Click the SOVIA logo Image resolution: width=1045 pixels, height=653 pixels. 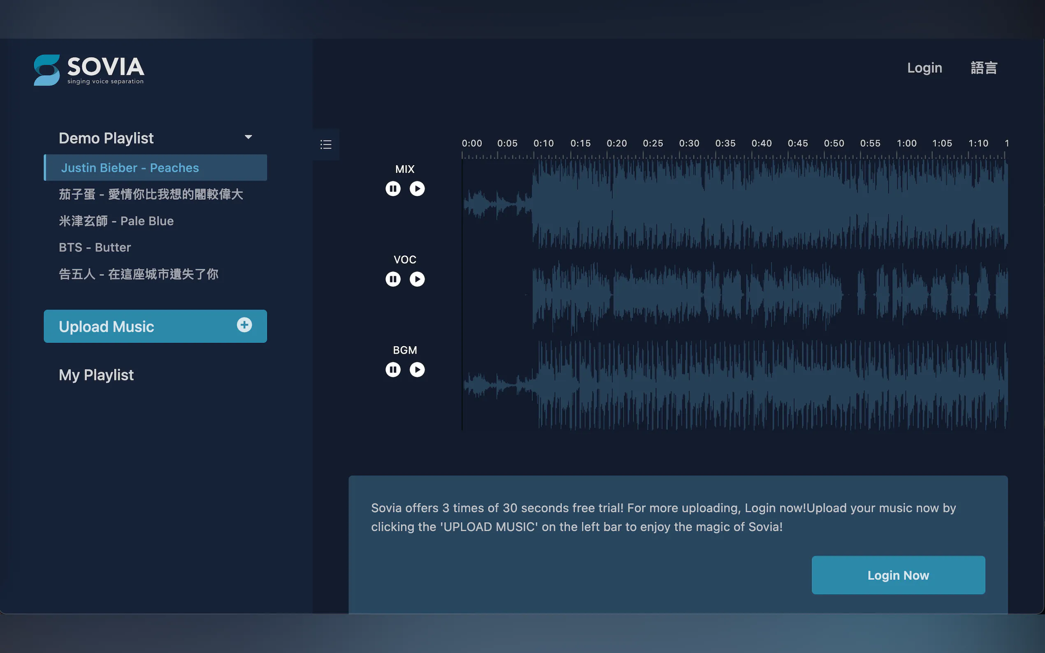pos(89,70)
